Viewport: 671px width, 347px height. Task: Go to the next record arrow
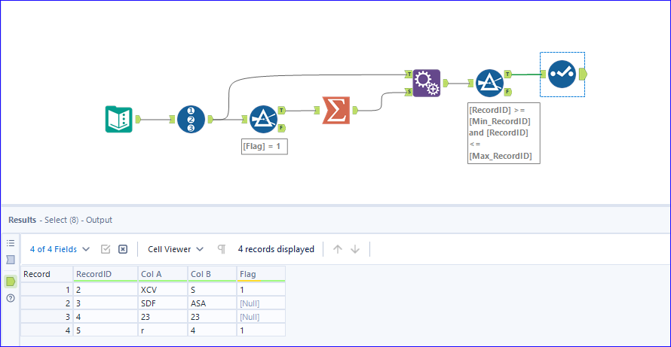point(355,249)
